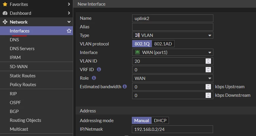Click the IP/Netmask field
Image resolution: width=256 pixels, height=136 pixels.
pyautogui.click(x=172, y=129)
